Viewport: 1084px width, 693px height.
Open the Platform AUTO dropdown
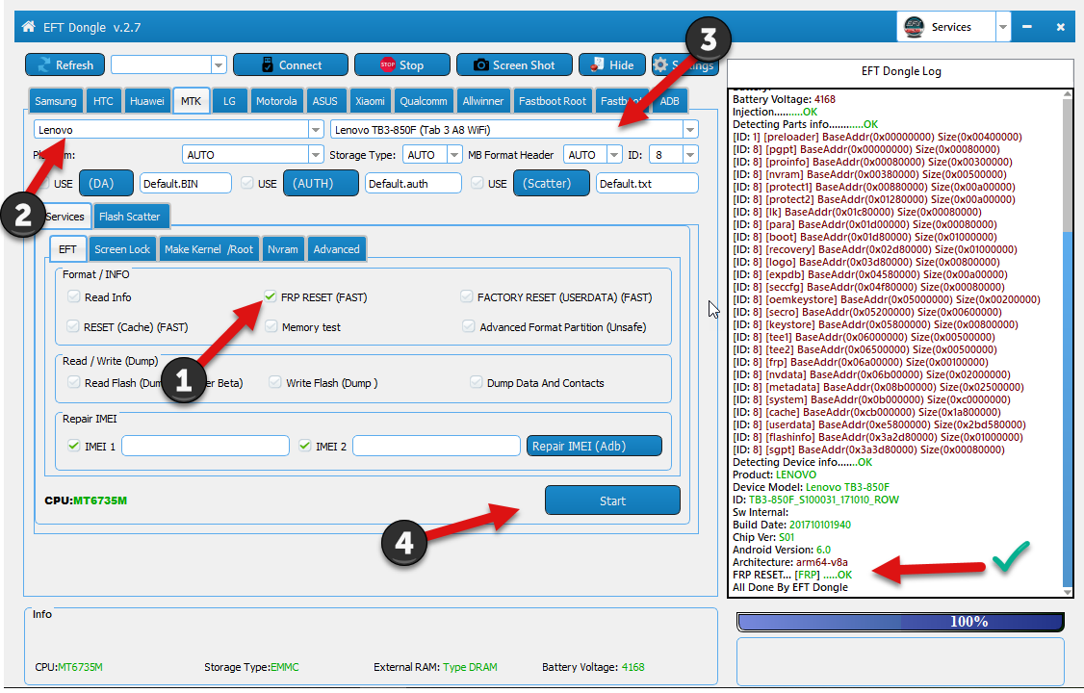[315, 155]
